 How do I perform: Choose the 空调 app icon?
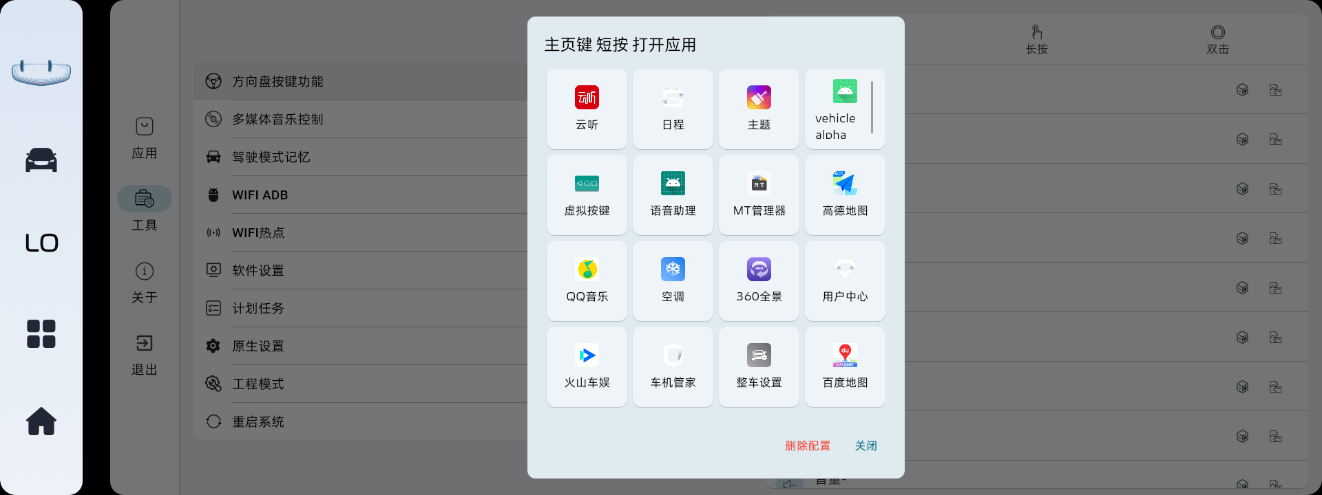(673, 280)
